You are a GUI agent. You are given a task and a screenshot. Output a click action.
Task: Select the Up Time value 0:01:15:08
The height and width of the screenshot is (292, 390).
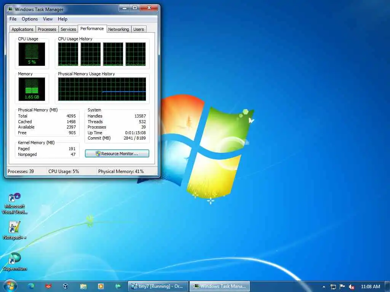(135, 133)
